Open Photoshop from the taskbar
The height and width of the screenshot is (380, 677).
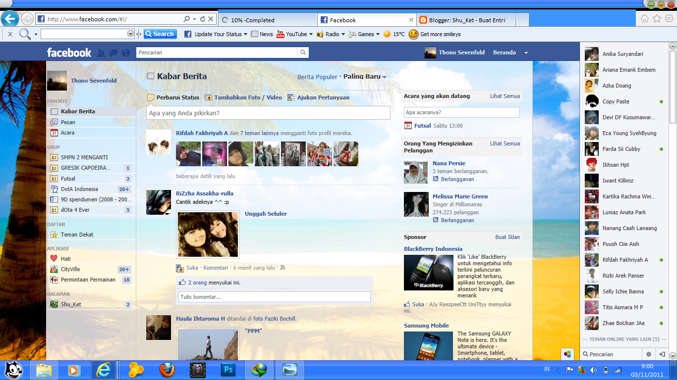coord(228,370)
